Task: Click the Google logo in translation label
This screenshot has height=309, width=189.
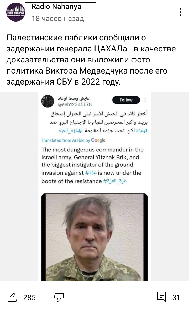Action: (x=98, y=140)
